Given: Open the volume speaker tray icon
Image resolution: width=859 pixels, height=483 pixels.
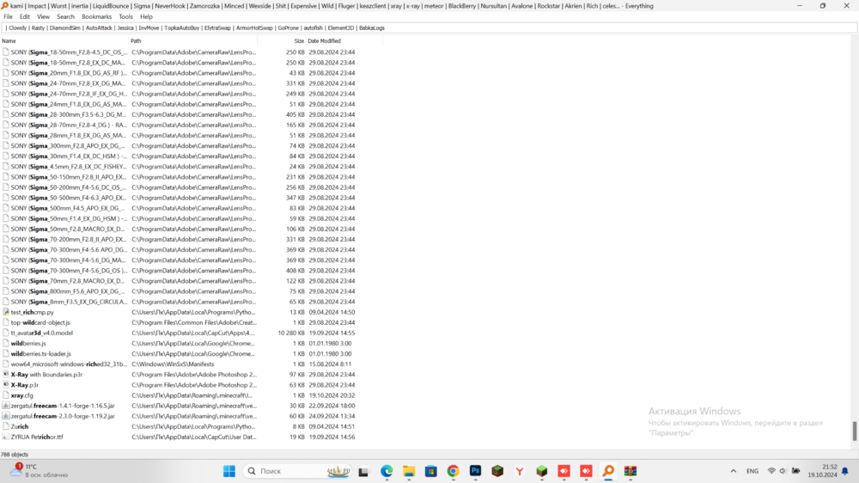Looking at the screenshot, I should (x=783, y=471).
